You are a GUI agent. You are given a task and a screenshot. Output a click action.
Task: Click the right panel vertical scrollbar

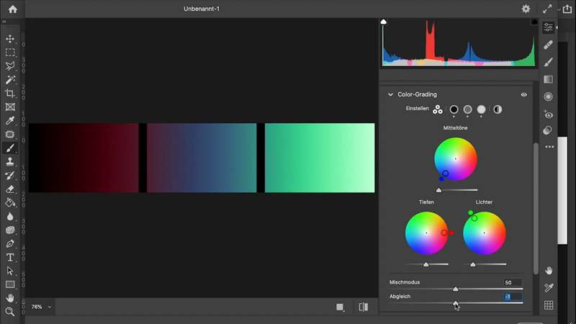point(536,208)
